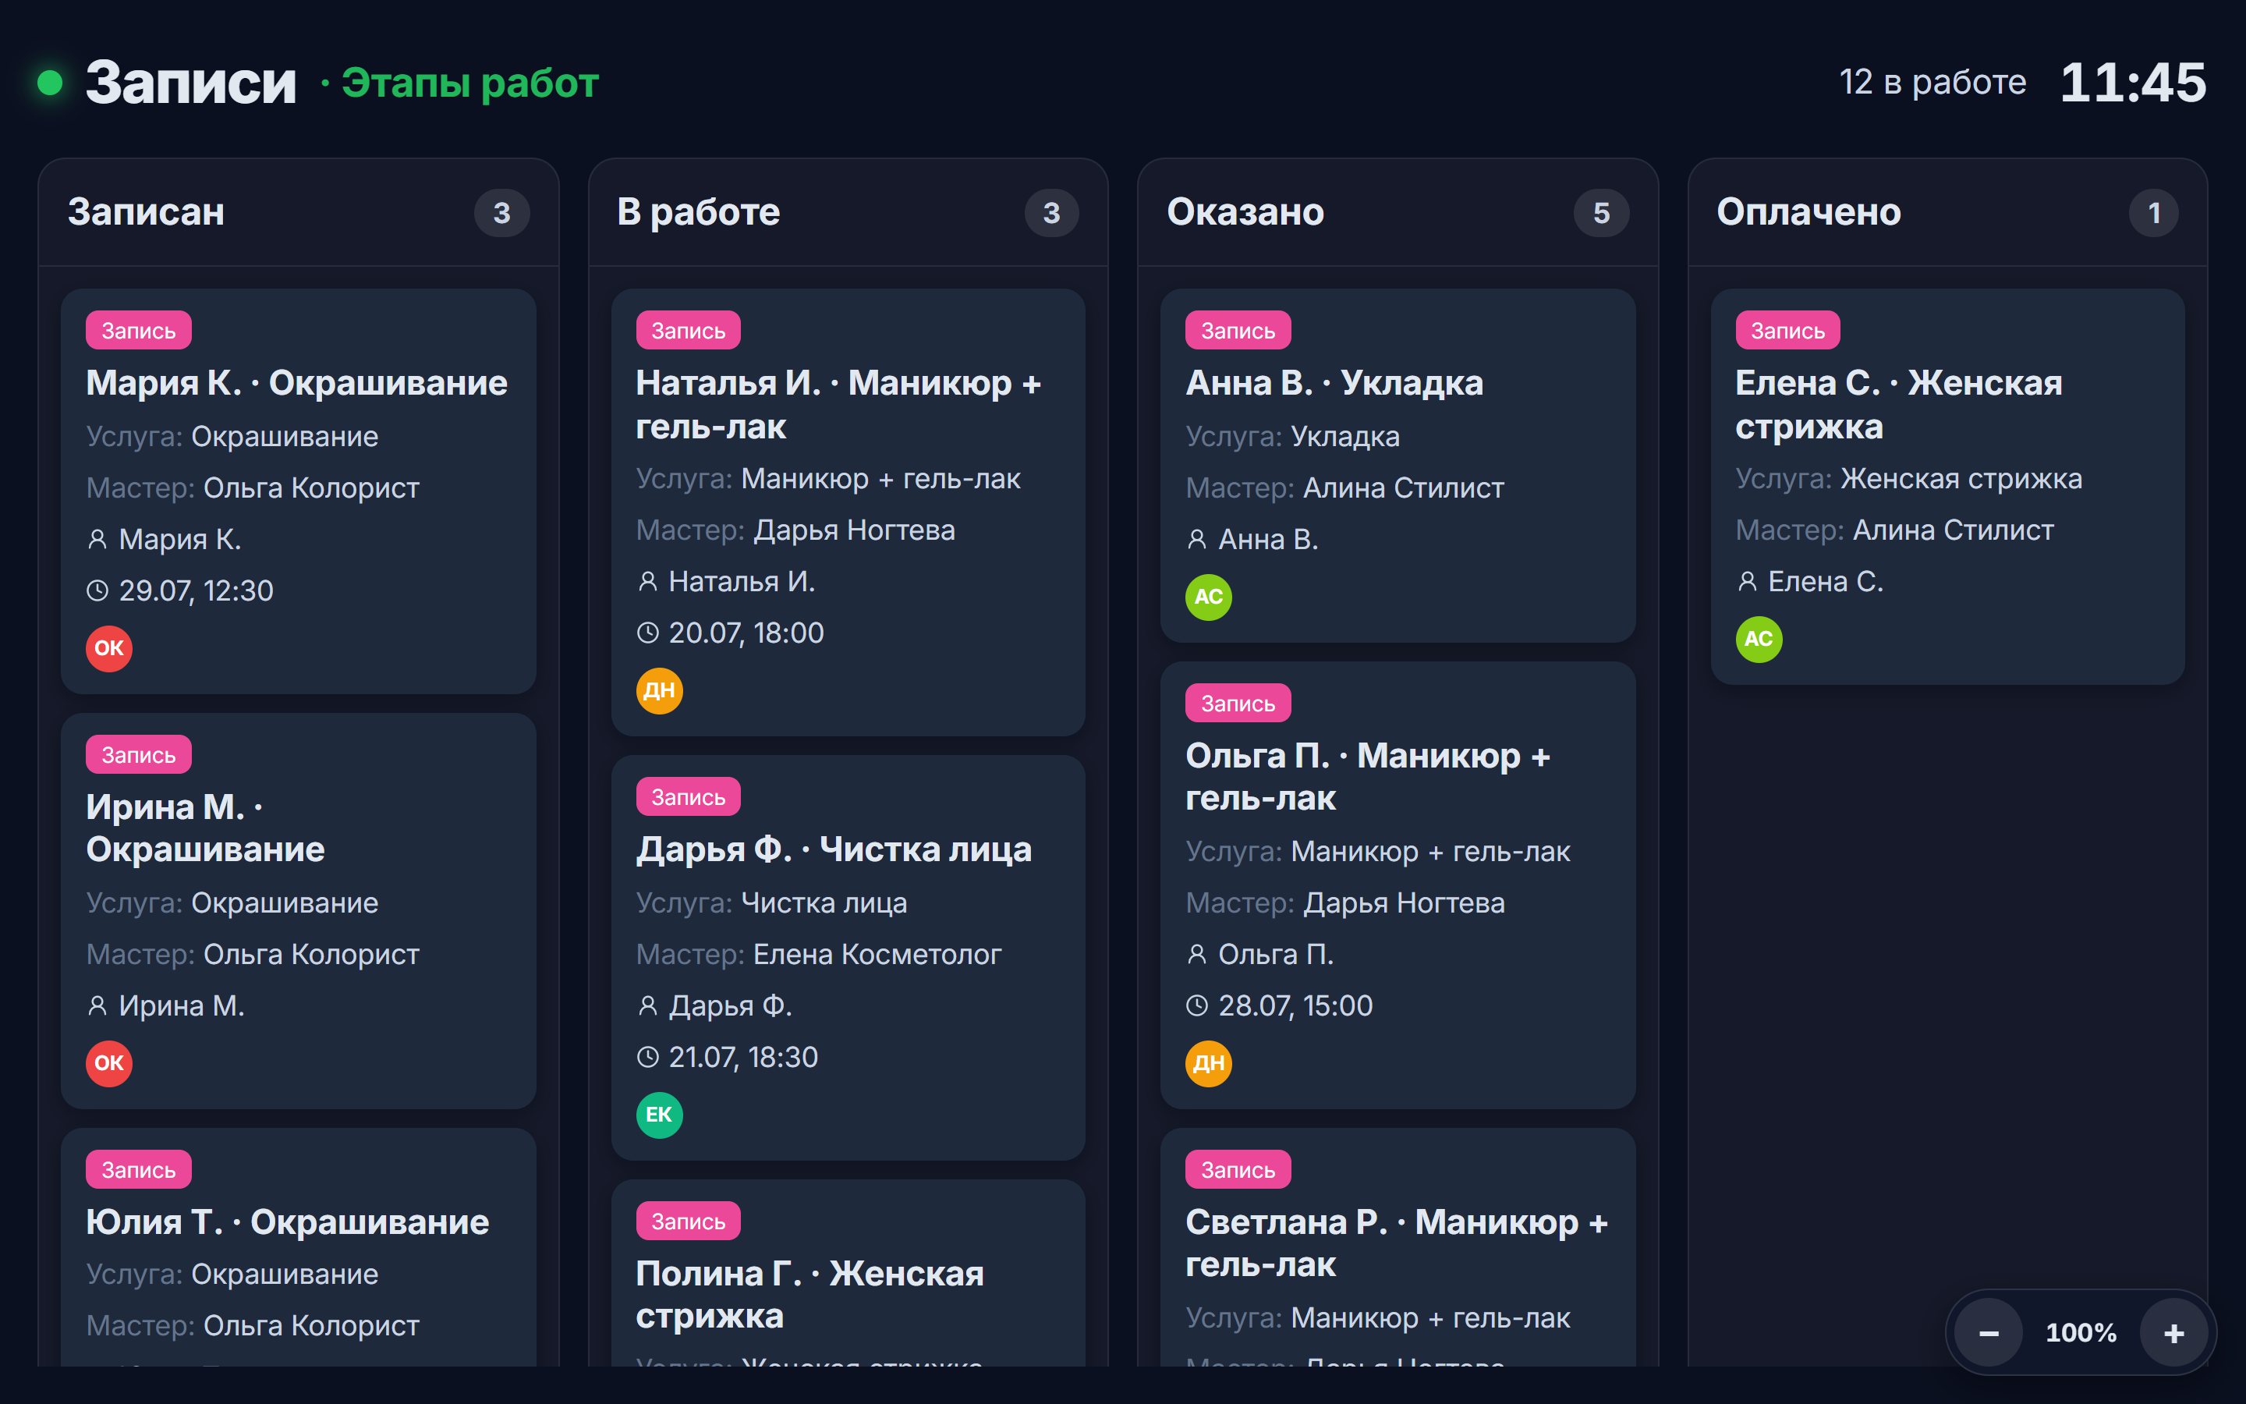
Task: Click the ДН avatar on Ольга П. card
Action: (1208, 1063)
